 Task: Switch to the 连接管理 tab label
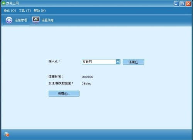21,20
